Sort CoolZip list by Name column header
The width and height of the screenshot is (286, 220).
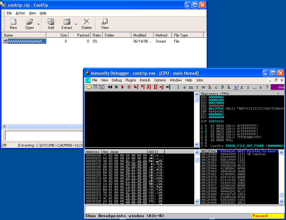[x=24, y=35]
